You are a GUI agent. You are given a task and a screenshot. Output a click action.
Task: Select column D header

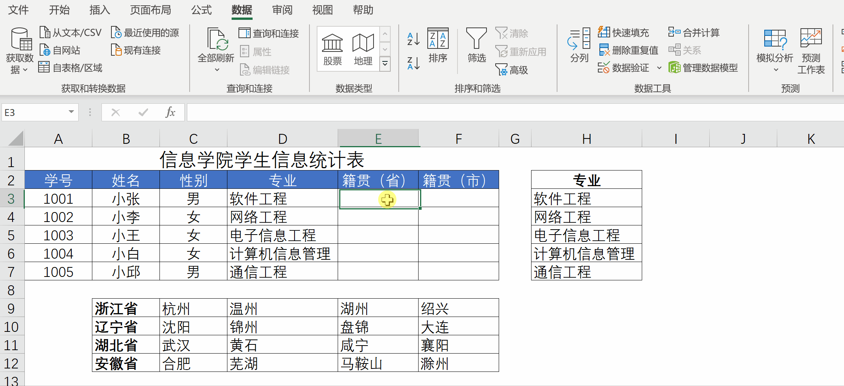(282, 138)
